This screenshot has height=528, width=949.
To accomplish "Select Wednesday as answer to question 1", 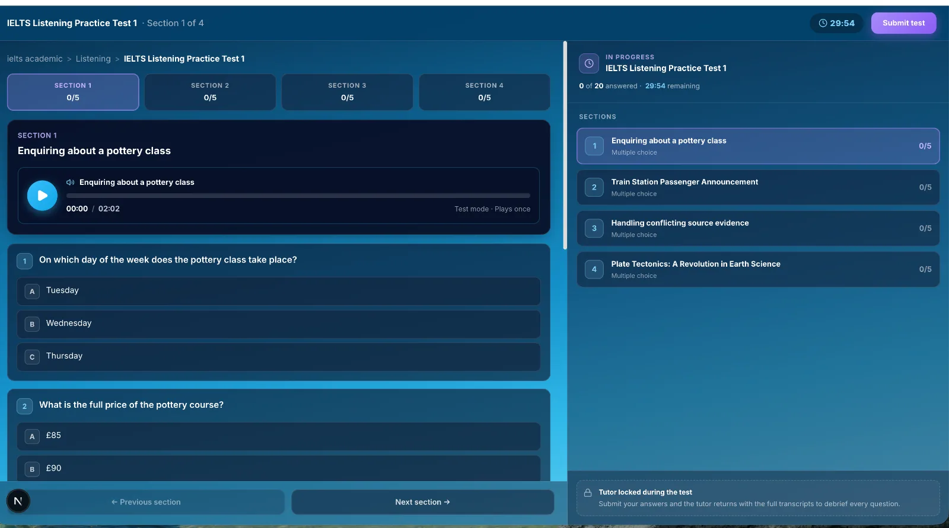I will click(x=279, y=324).
